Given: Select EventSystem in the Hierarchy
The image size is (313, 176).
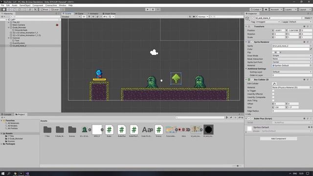Looking at the screenshot, I should tap(19, 43).
